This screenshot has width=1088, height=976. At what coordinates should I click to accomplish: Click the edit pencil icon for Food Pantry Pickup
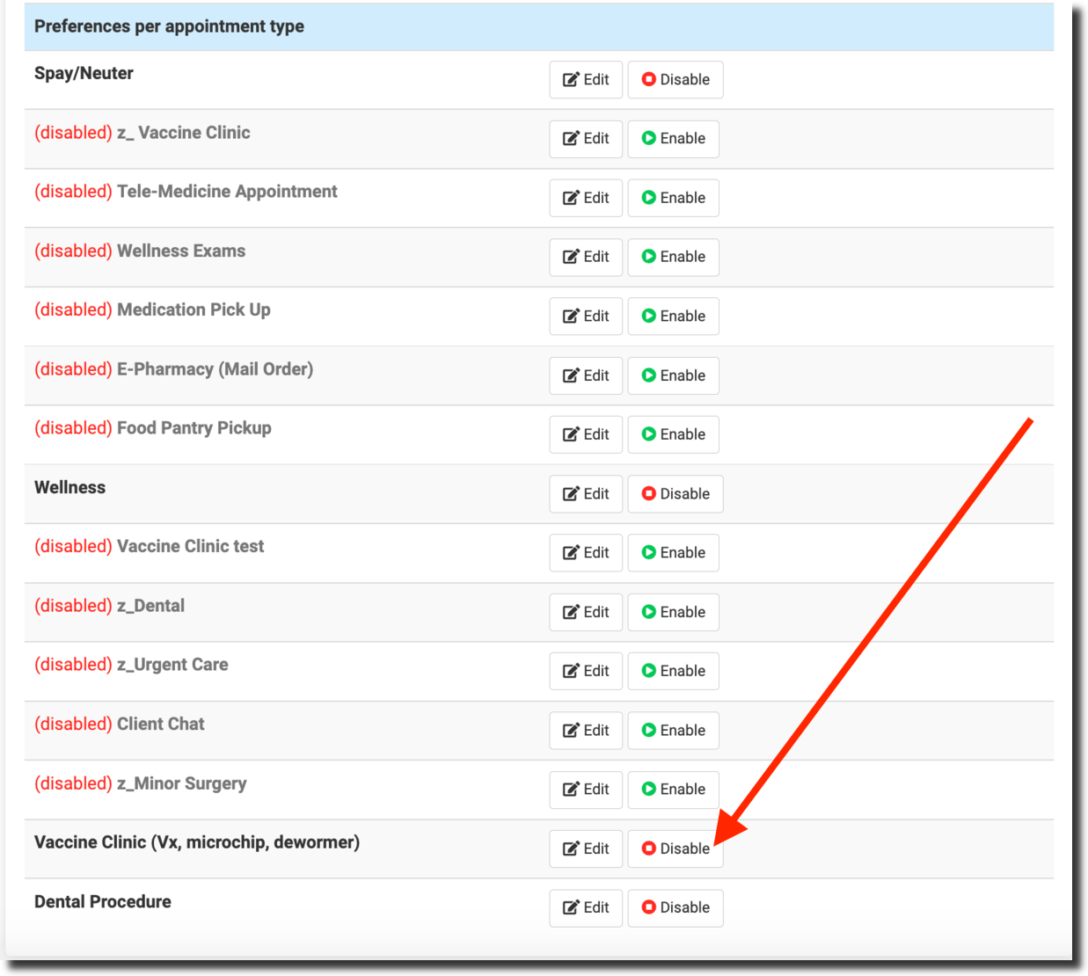tap(571, 434)
